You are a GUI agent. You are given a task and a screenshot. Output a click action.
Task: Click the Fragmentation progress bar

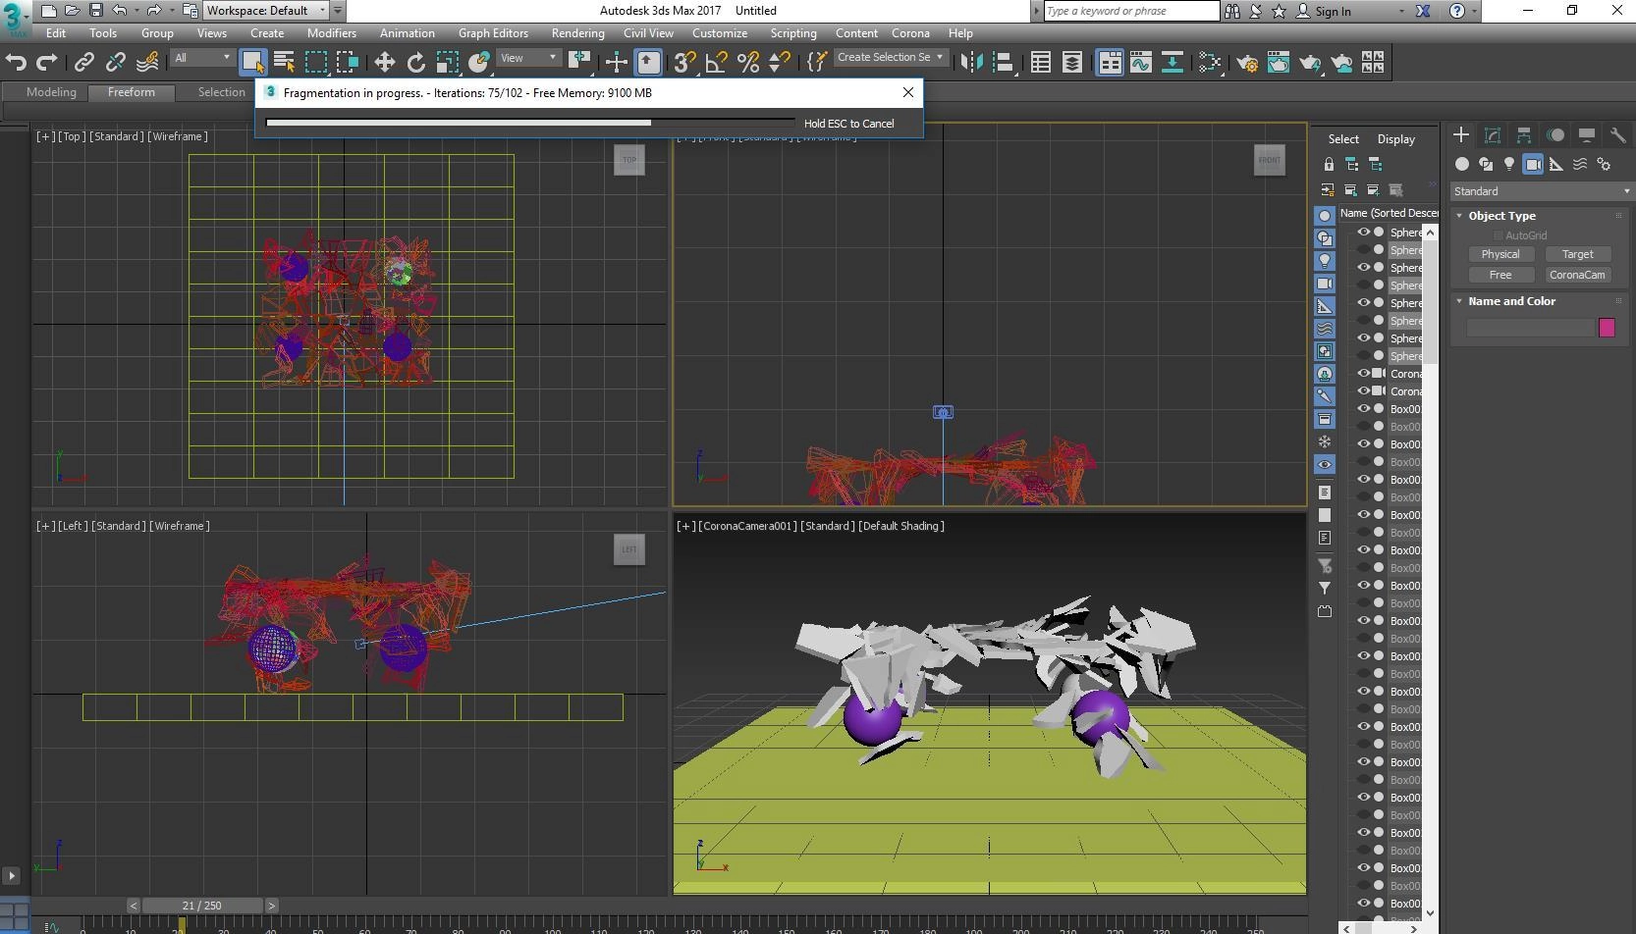coord(530,123)
